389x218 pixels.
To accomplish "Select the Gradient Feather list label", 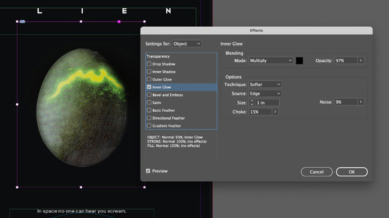I will [166, 126].
